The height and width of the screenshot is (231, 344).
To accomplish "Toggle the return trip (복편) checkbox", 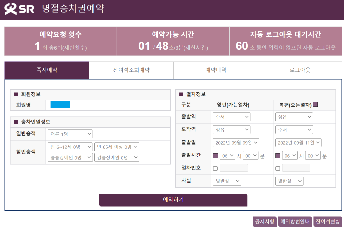I will coord(315,104).
